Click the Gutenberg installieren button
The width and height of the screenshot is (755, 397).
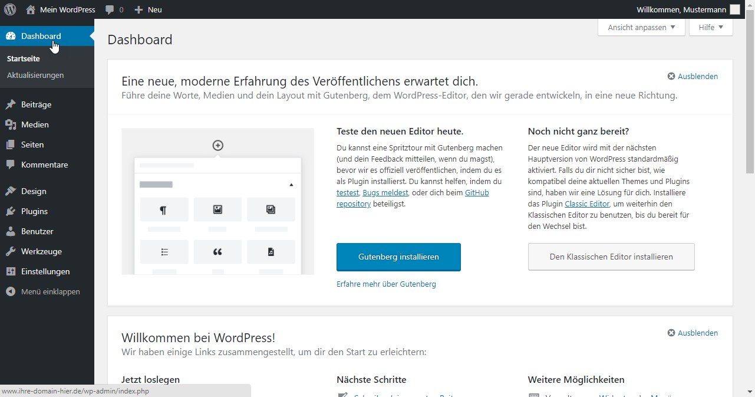[x=398, y=257]
